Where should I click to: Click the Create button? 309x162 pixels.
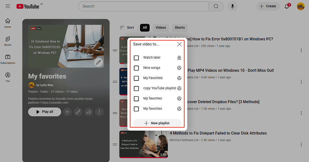[x=268, y=6]
